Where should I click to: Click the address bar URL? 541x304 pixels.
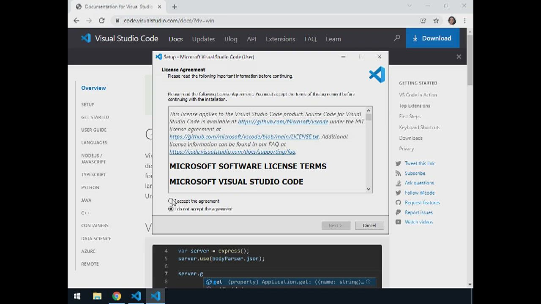tap(169, 21)
